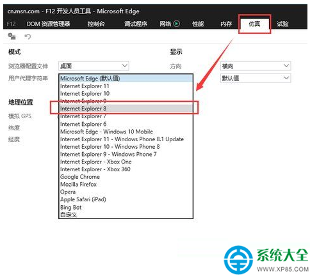Click the persist emulation settings icon
The width and height of the screenshot is (310, 276).
[12, 36]
